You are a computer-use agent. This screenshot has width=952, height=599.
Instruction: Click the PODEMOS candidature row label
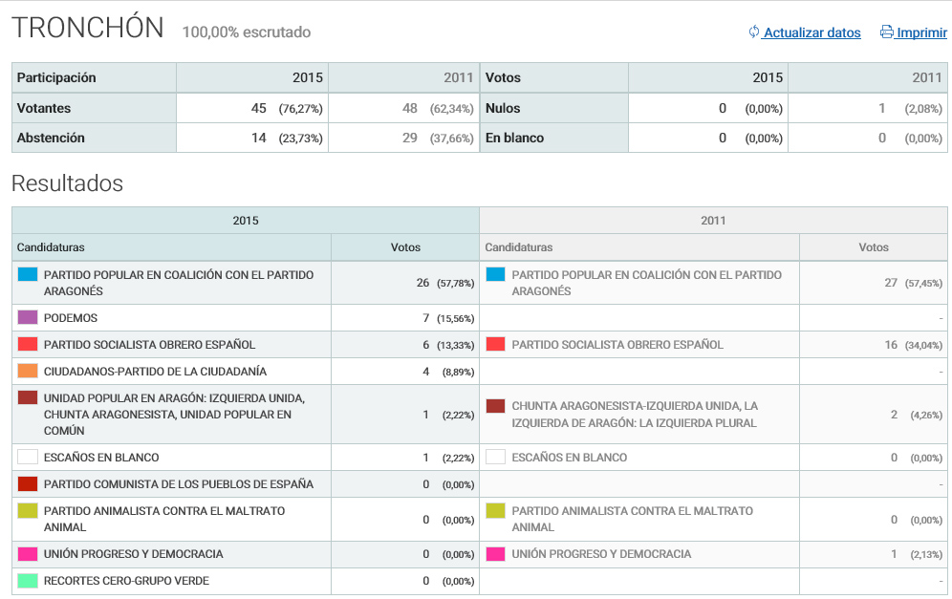click(x=71, y=318)
